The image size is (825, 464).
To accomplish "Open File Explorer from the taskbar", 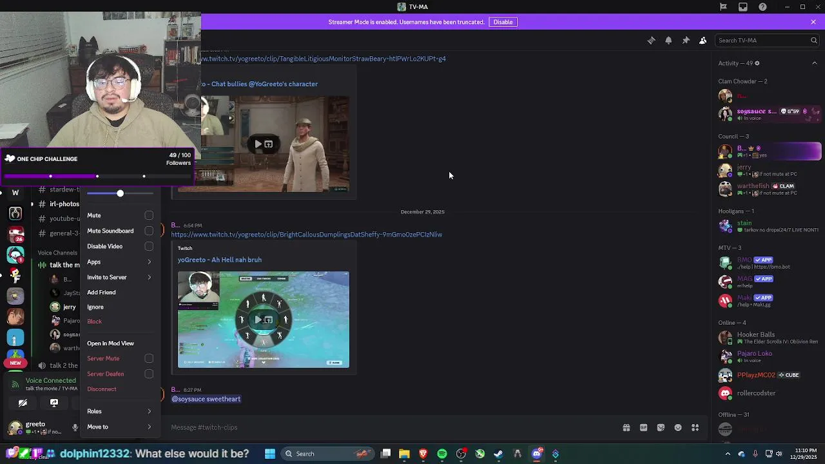I will (x=404, y=454).
